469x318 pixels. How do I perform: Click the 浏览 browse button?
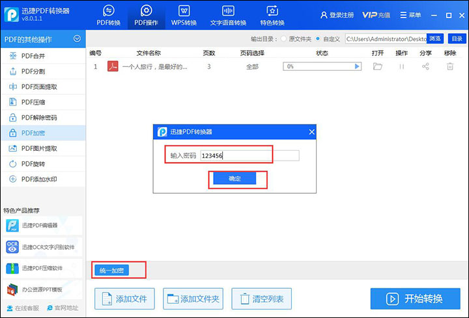tap(435, 39)
